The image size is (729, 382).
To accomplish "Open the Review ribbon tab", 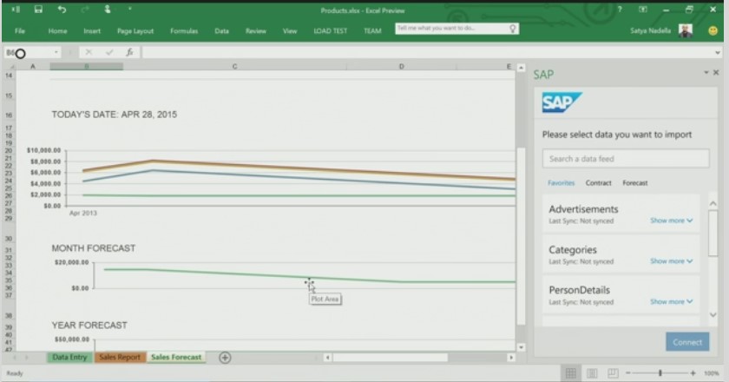I will point(256,30).
